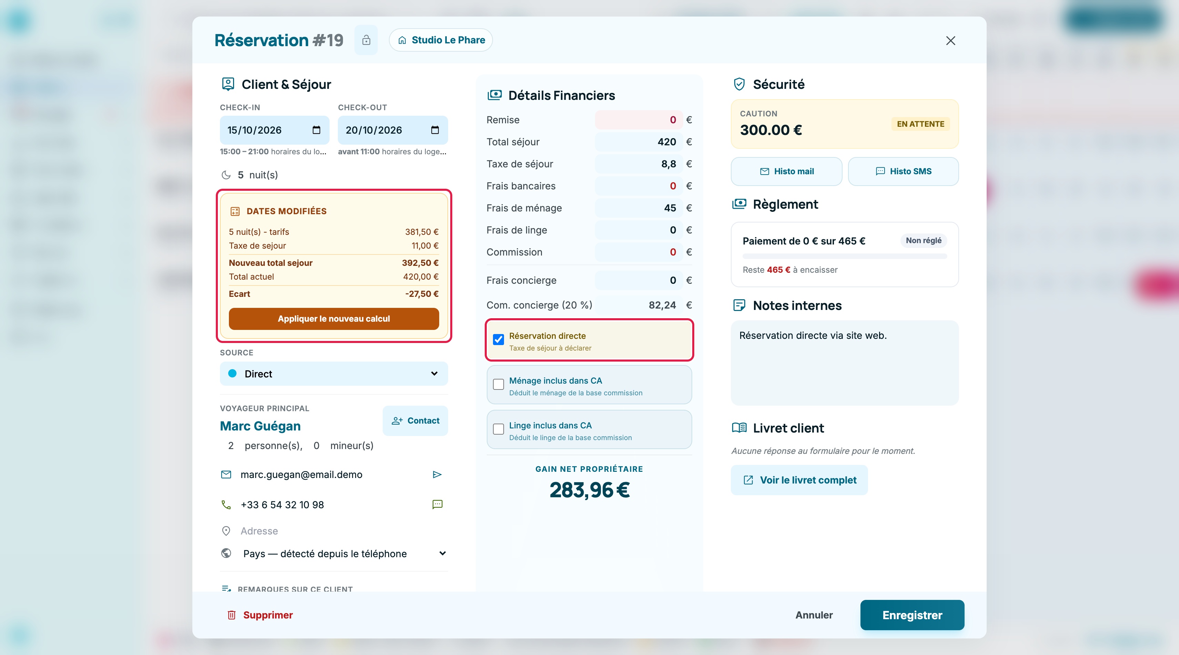Click the minors count field showing 0
Viewport: 1179px width, 655px height.
point(316,446)
